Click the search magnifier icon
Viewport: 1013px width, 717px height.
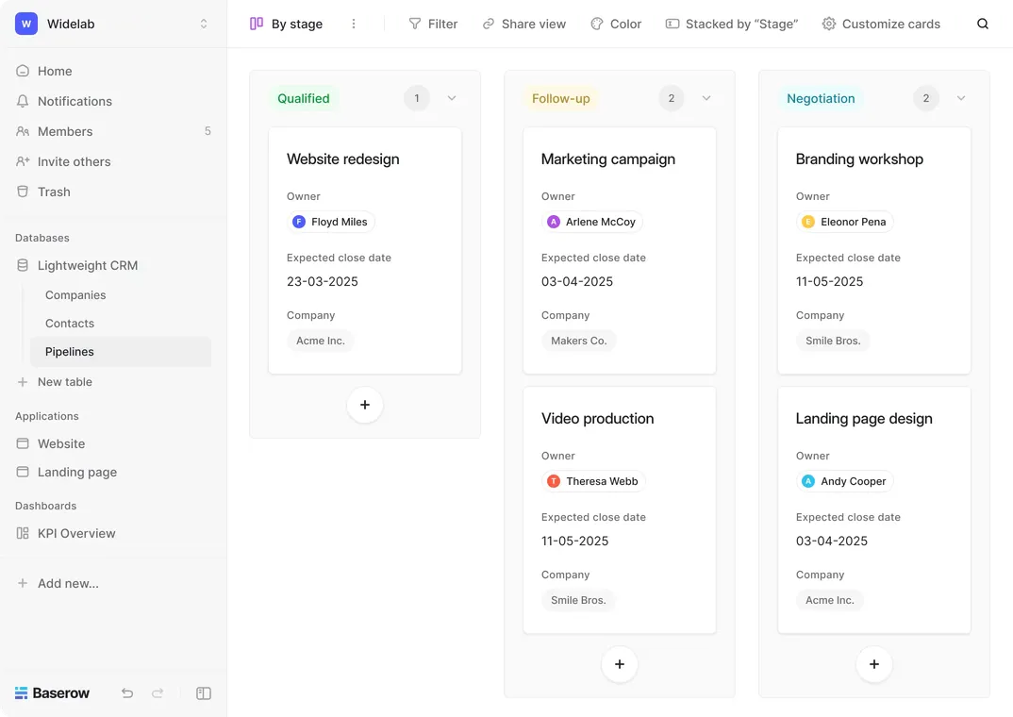pos(983,24)
